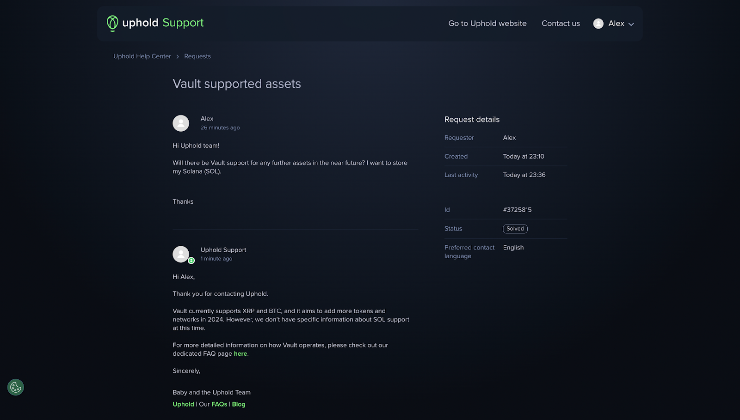The width and height of the screenshot is (740, 420).
Task: Click the 'Today at 23:10' created value
Action: coord(524,157)
